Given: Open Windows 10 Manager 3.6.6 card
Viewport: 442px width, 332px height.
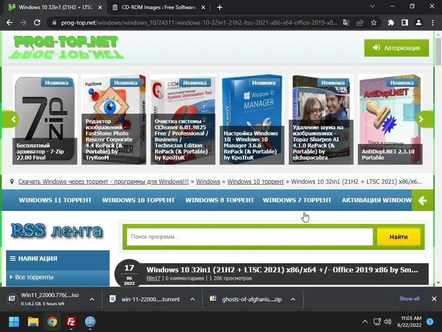Looking at the screenshot, I should coord(252,119).
